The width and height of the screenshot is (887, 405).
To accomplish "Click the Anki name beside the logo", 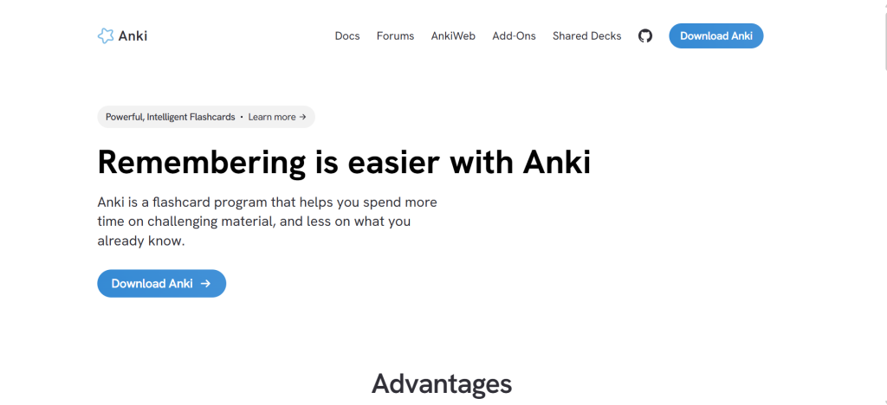I will coord(133,35).
